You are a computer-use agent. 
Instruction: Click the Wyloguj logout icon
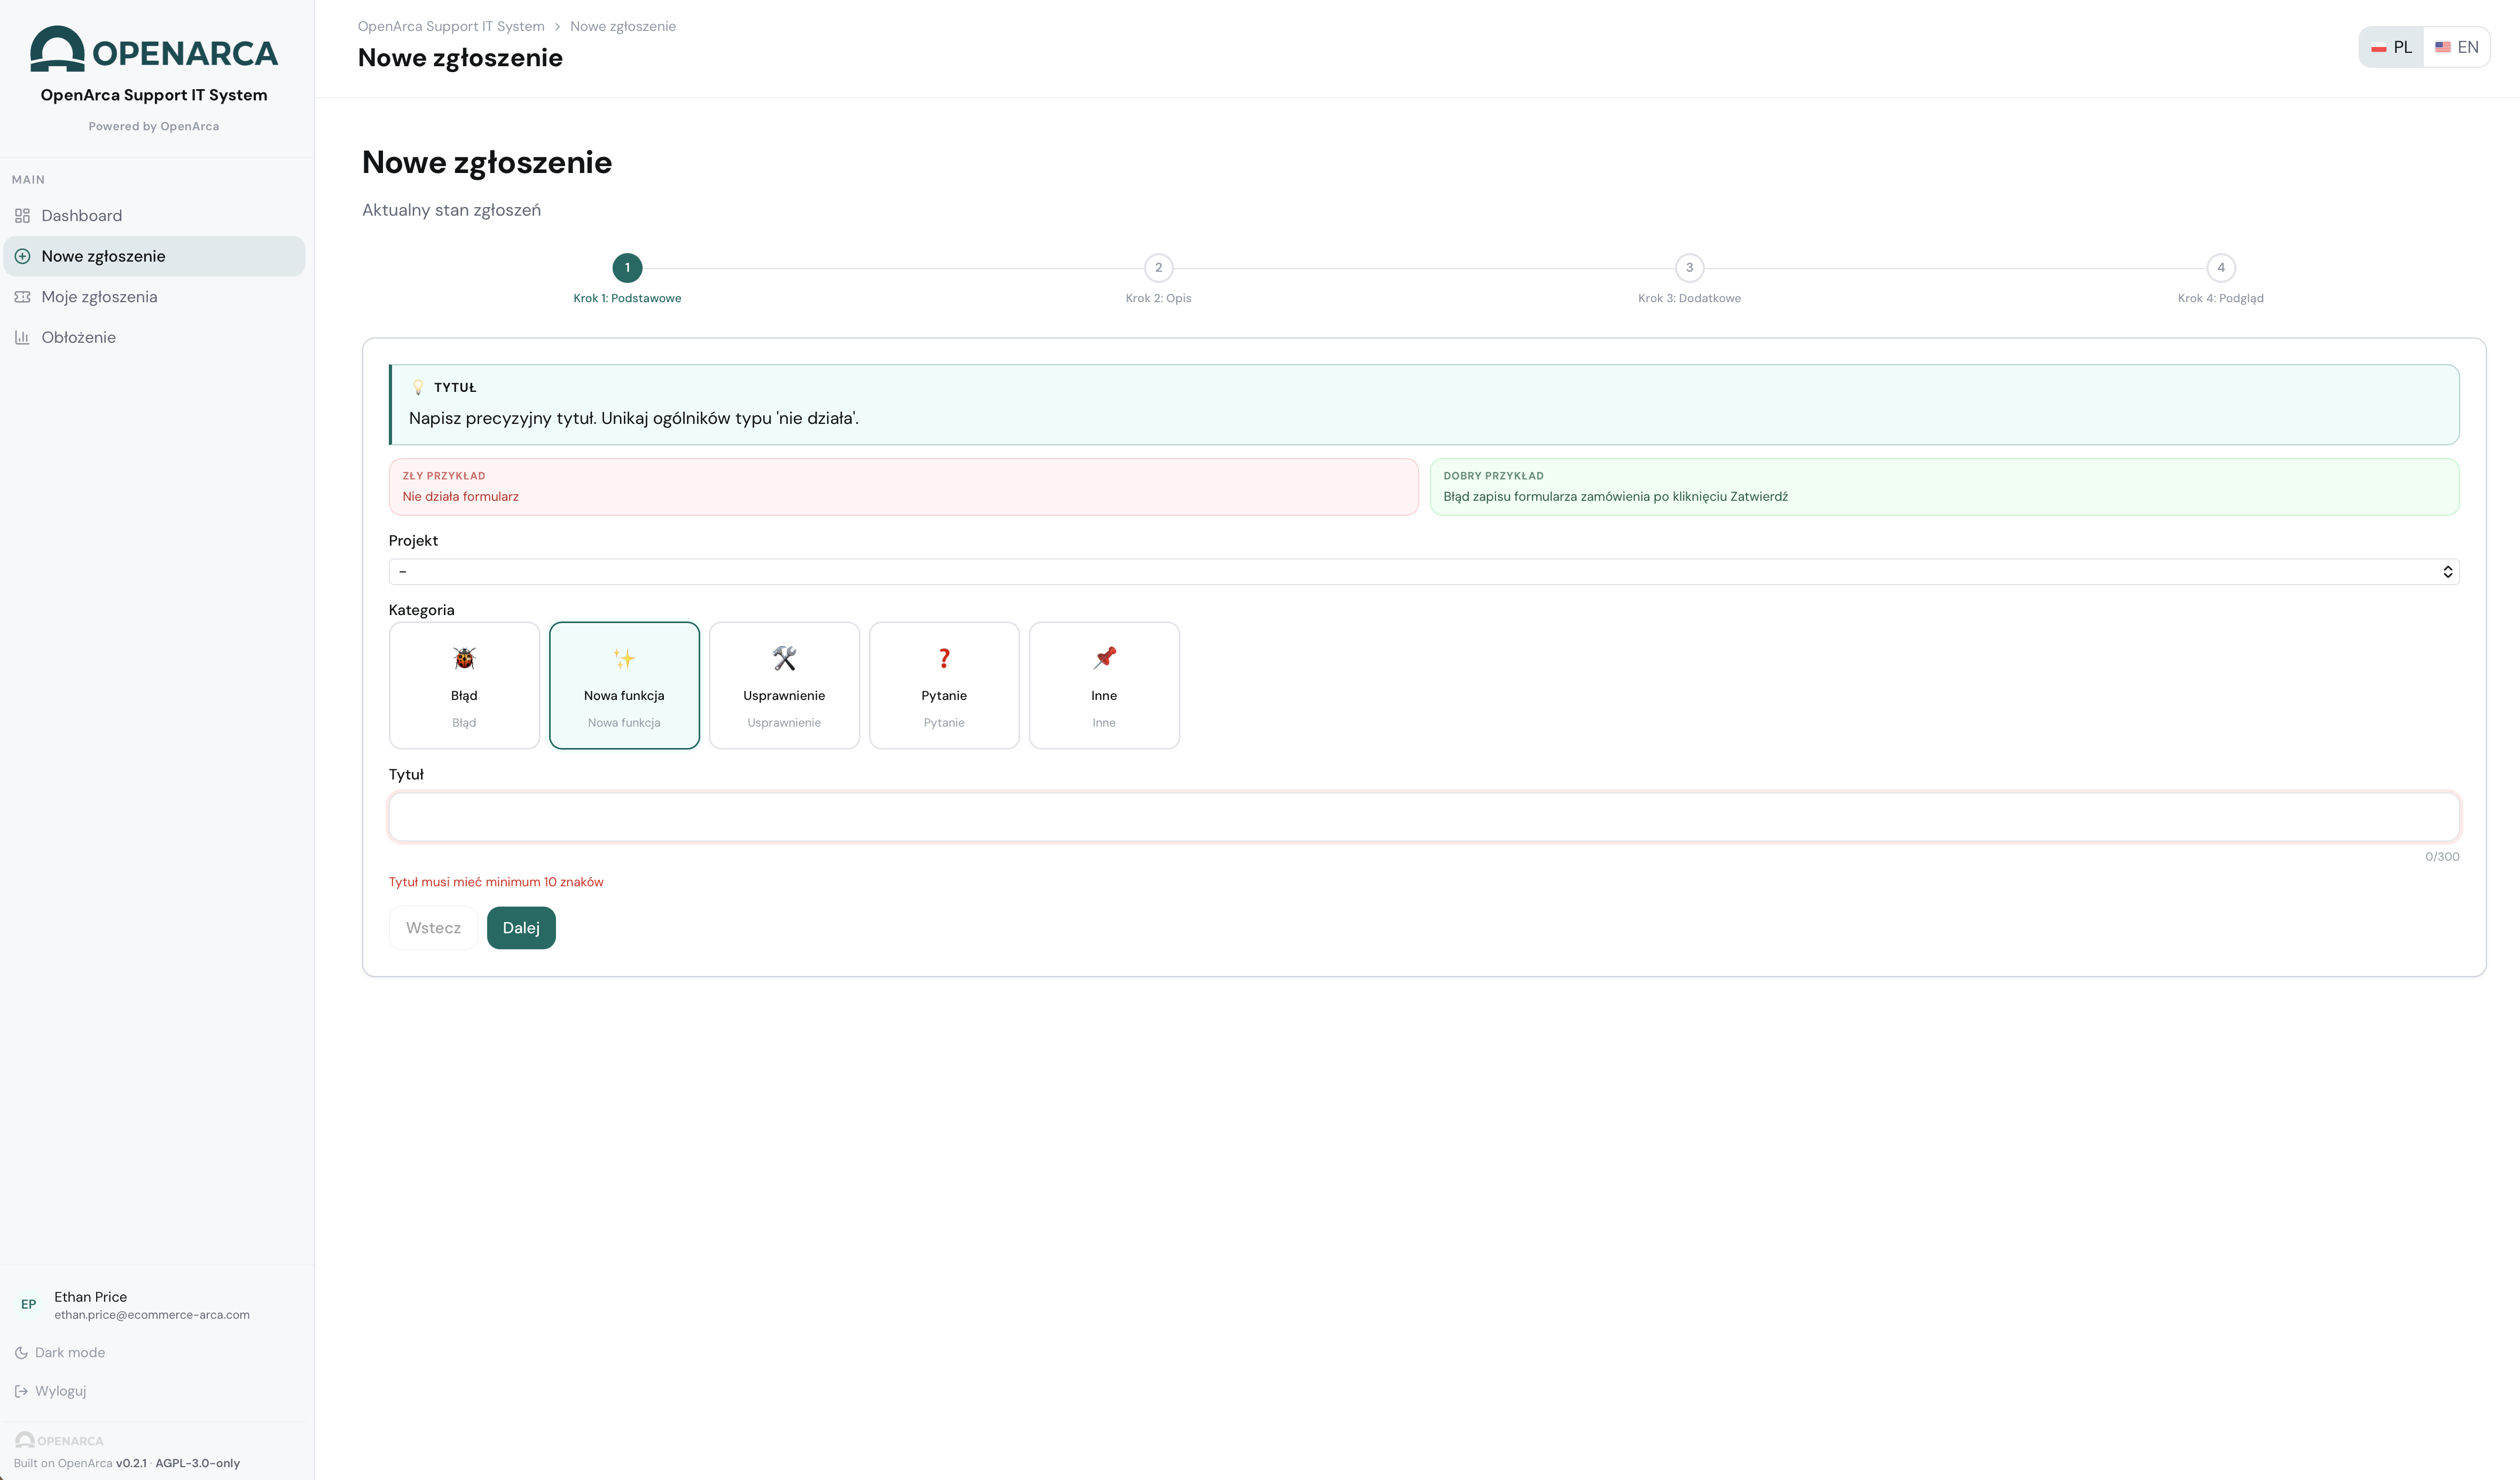click(x=21, y=1391)
